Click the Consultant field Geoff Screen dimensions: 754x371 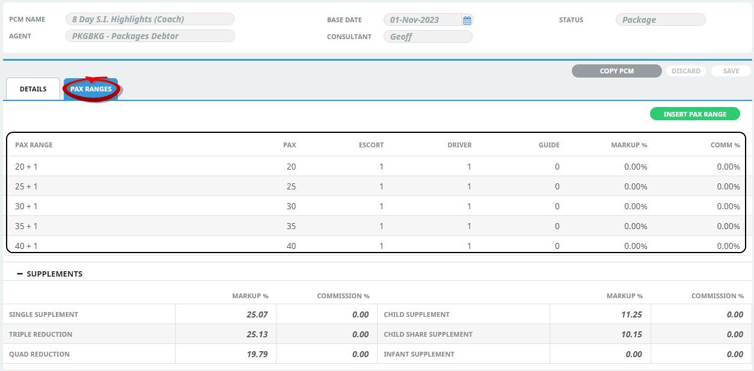(428, 37)
